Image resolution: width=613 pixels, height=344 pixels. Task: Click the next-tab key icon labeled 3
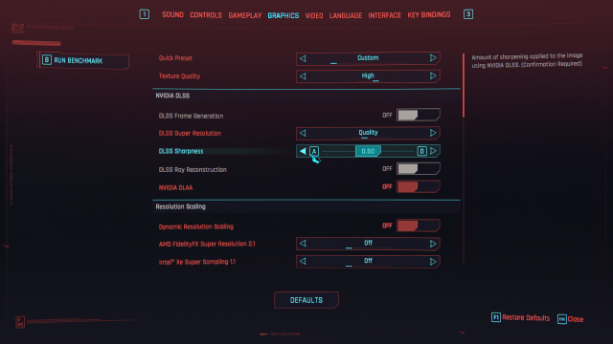[468, 14]
